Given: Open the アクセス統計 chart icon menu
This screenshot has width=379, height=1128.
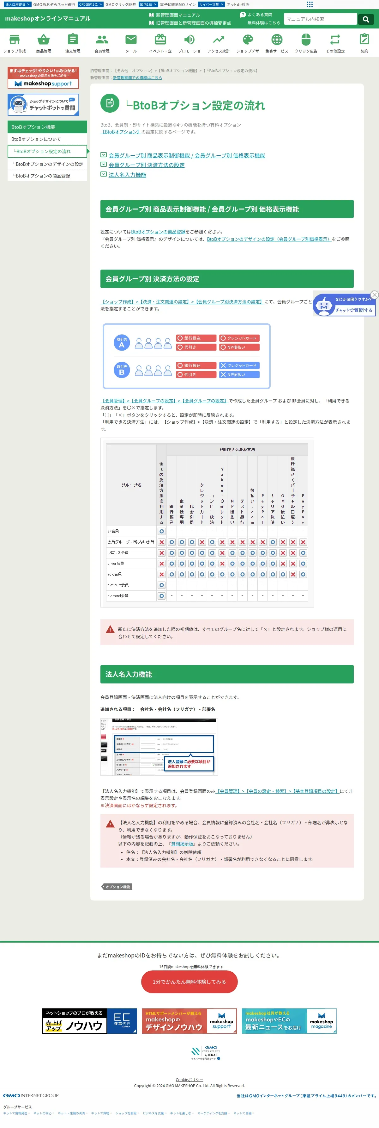Looking at the screenshot, I should (219, 43).
